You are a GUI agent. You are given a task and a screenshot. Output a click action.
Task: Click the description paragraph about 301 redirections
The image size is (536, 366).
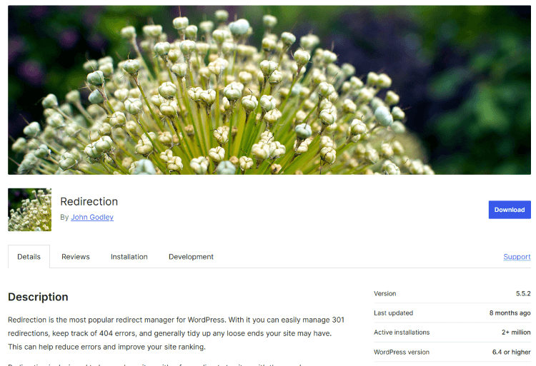[176, 333]
